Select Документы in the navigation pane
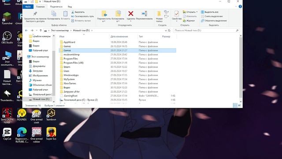This screenshot has height=159, width=282. click(39, 66)
